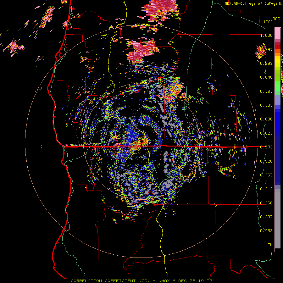Viewport: 283px width, 283px height.
Task: Select the 0.680 scale value
Action: 266,119
